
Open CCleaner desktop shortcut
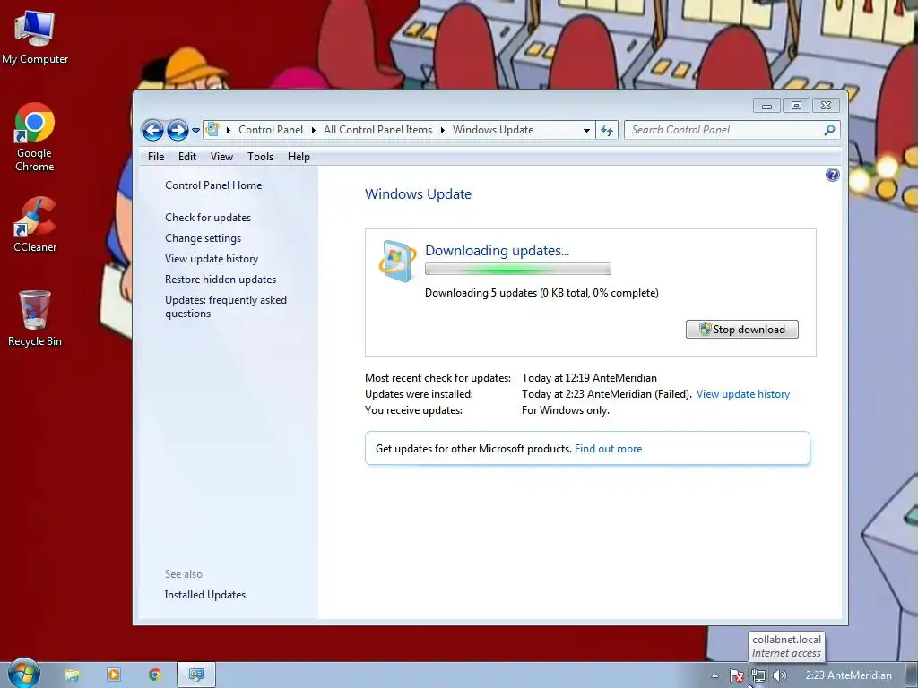tap(35, 225)
